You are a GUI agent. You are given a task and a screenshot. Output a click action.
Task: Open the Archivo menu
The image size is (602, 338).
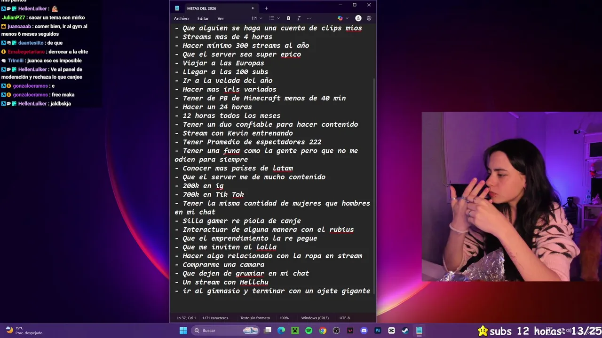181,18
